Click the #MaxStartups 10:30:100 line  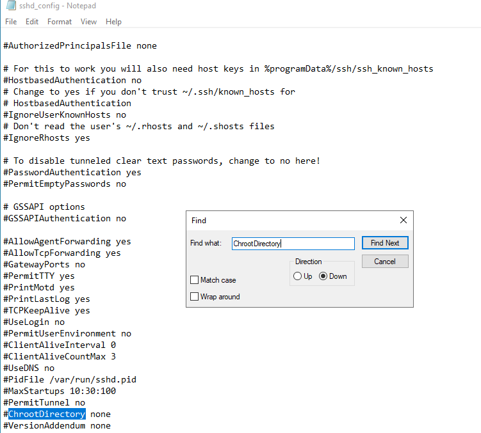(x=60, y=391)
